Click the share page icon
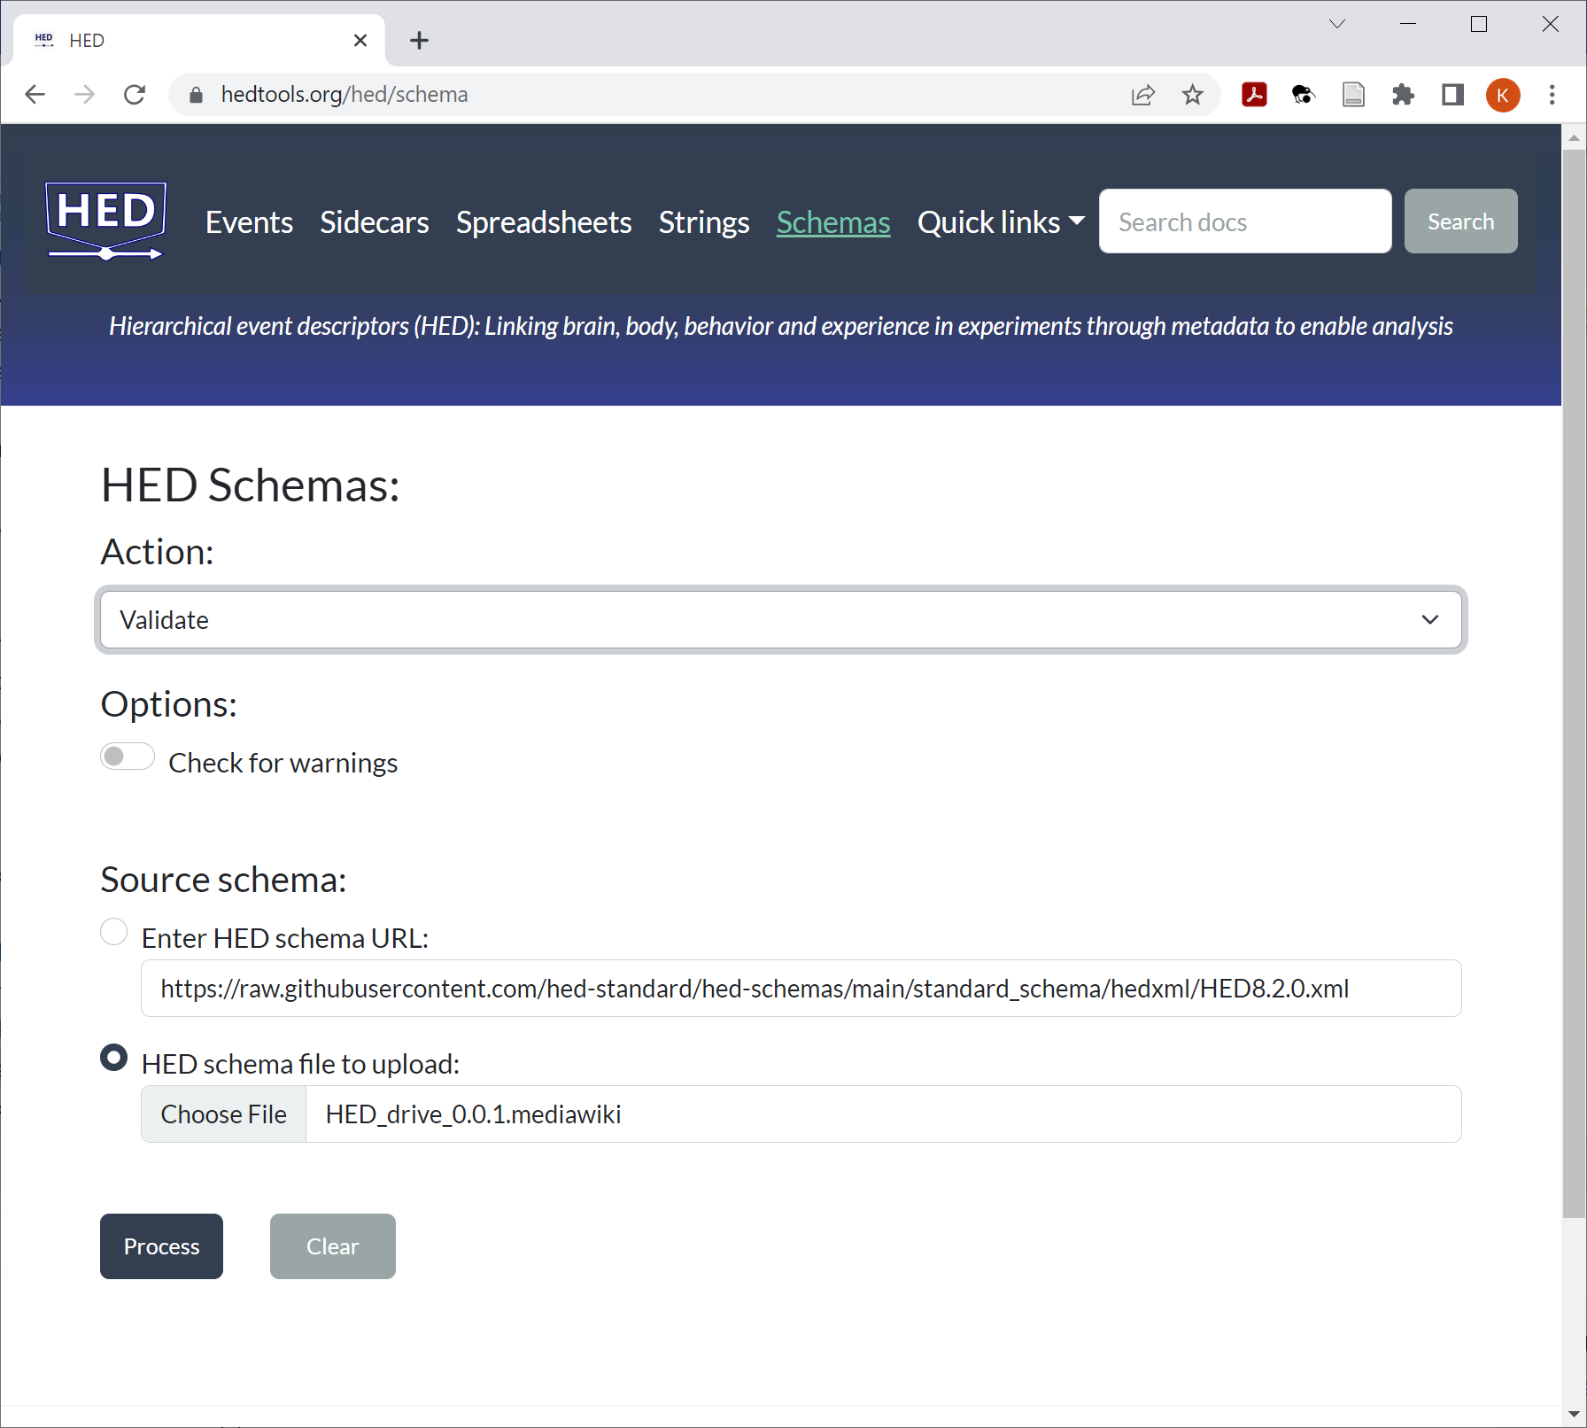Viewport: 1587px width, 1428px height. (x=1143, y=95)
